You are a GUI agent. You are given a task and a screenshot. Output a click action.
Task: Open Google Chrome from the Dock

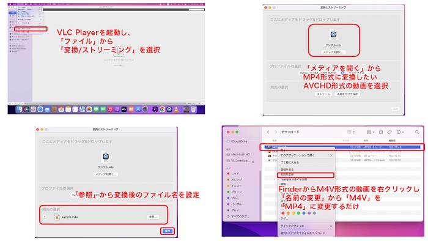[x=162, y=109]
